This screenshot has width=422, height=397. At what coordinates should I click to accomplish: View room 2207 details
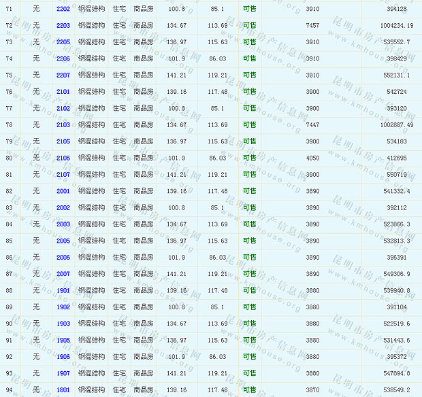[x=63, y=75]
